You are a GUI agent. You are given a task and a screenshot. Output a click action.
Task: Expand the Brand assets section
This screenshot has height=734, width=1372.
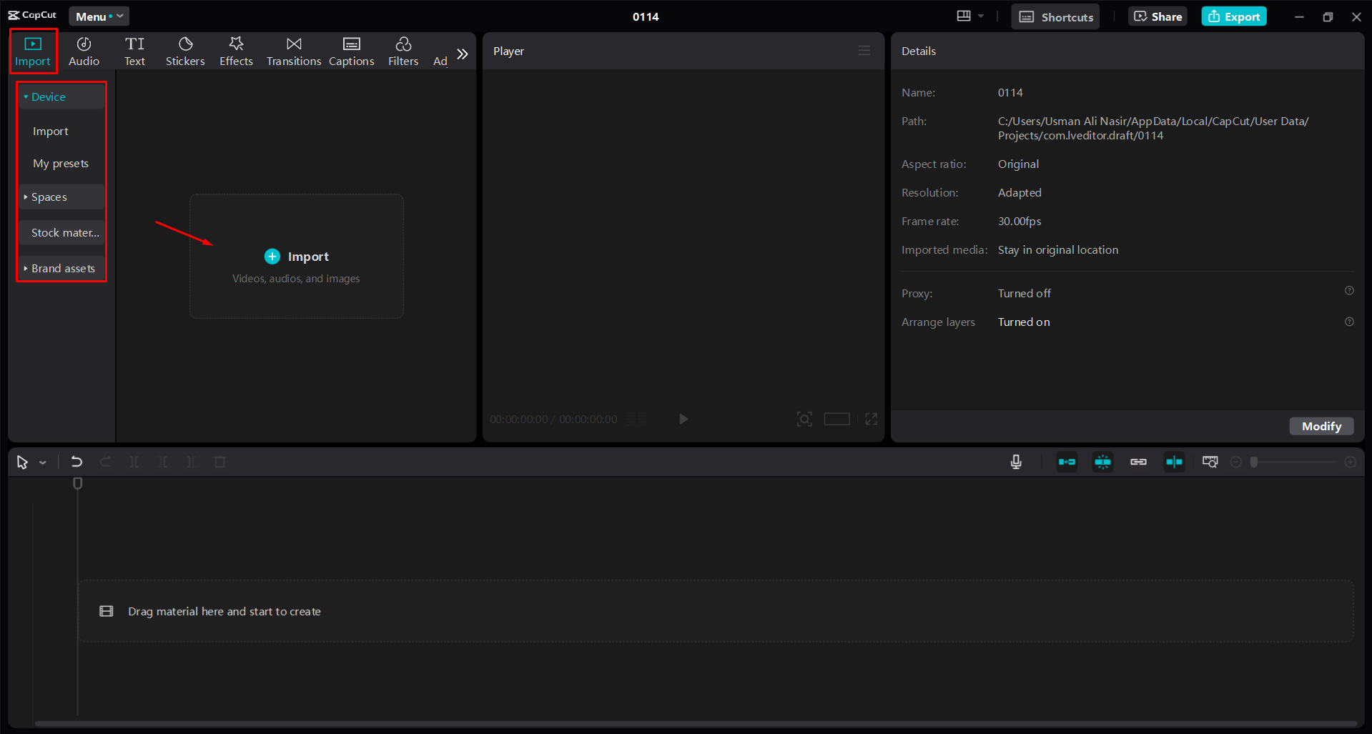(x=61, y=268)
